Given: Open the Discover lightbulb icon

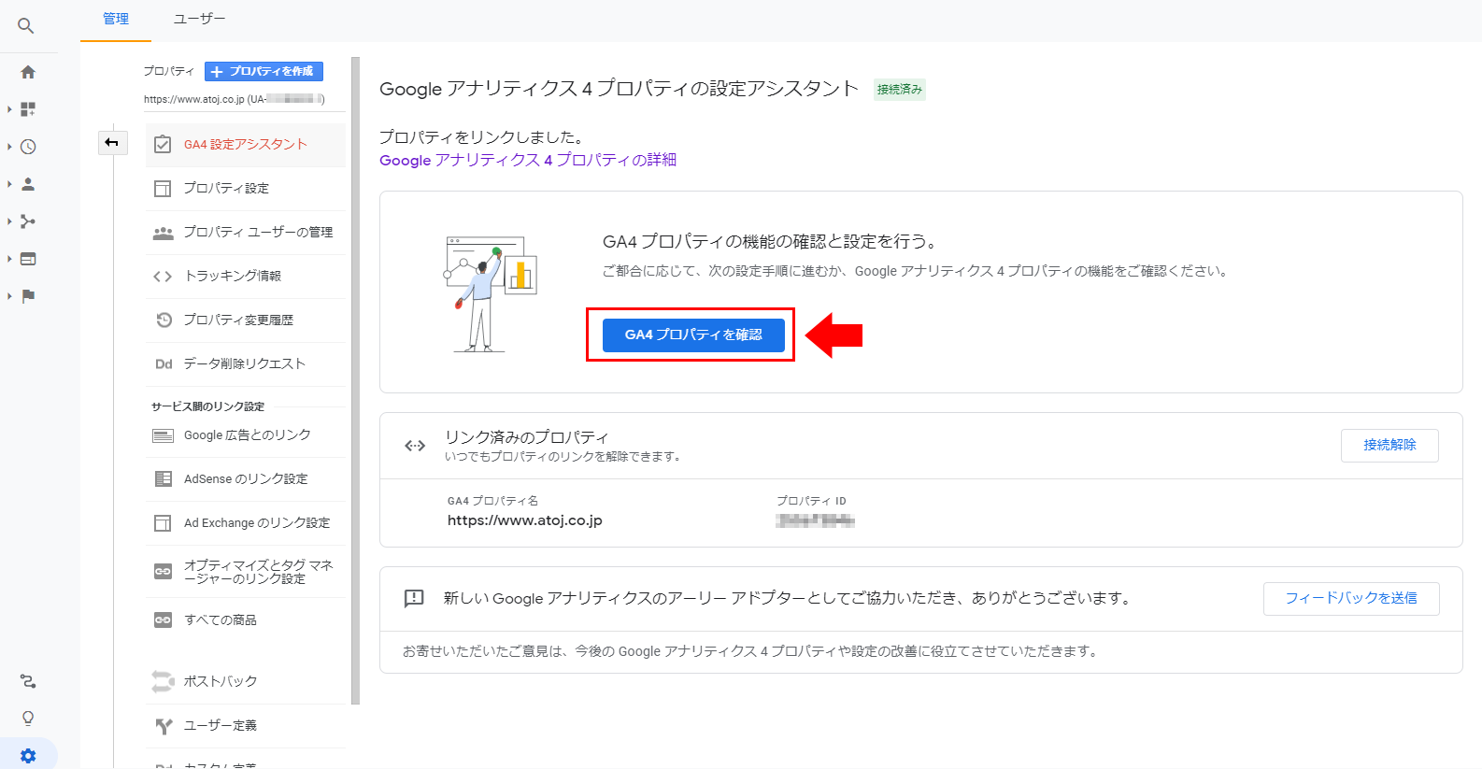Looking at the screenshot, I should point(28,719).
